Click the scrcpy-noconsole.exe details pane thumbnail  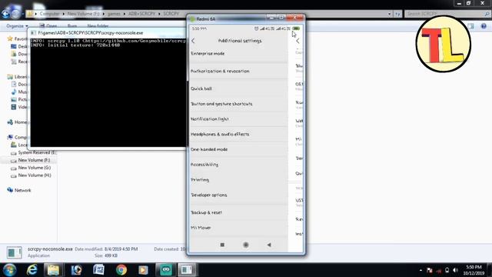pos(14,252)
